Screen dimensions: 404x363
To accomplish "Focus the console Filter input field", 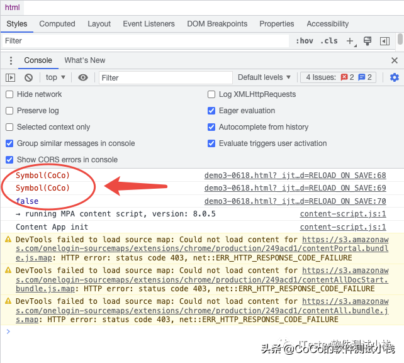I will pyautogui.click(x=166, y=77).
